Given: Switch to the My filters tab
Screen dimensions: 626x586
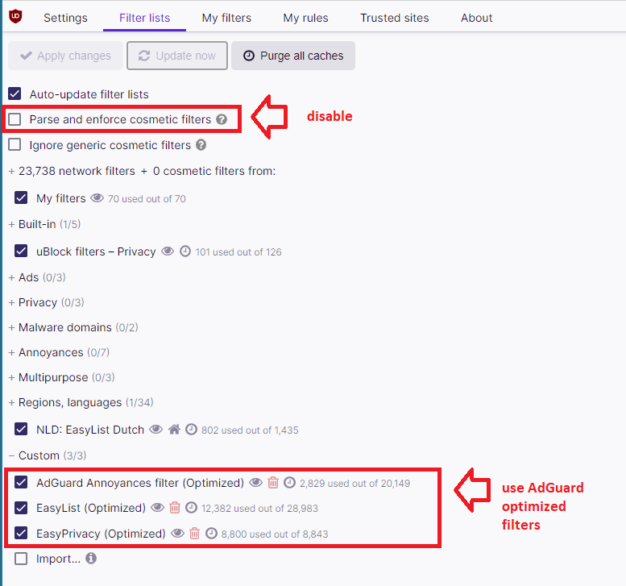Looking at the screenshot, I should 226,18.
